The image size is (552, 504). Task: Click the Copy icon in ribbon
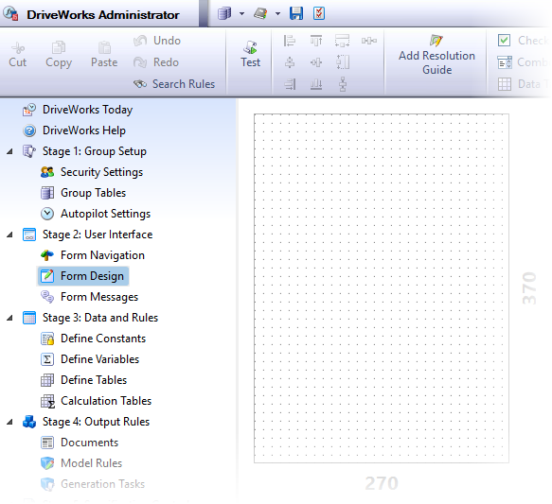click(59, 47)
